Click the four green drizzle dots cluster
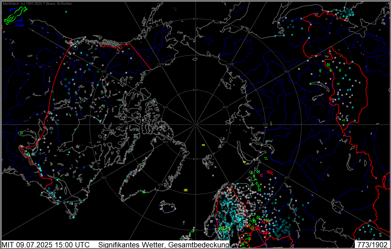 266,158
